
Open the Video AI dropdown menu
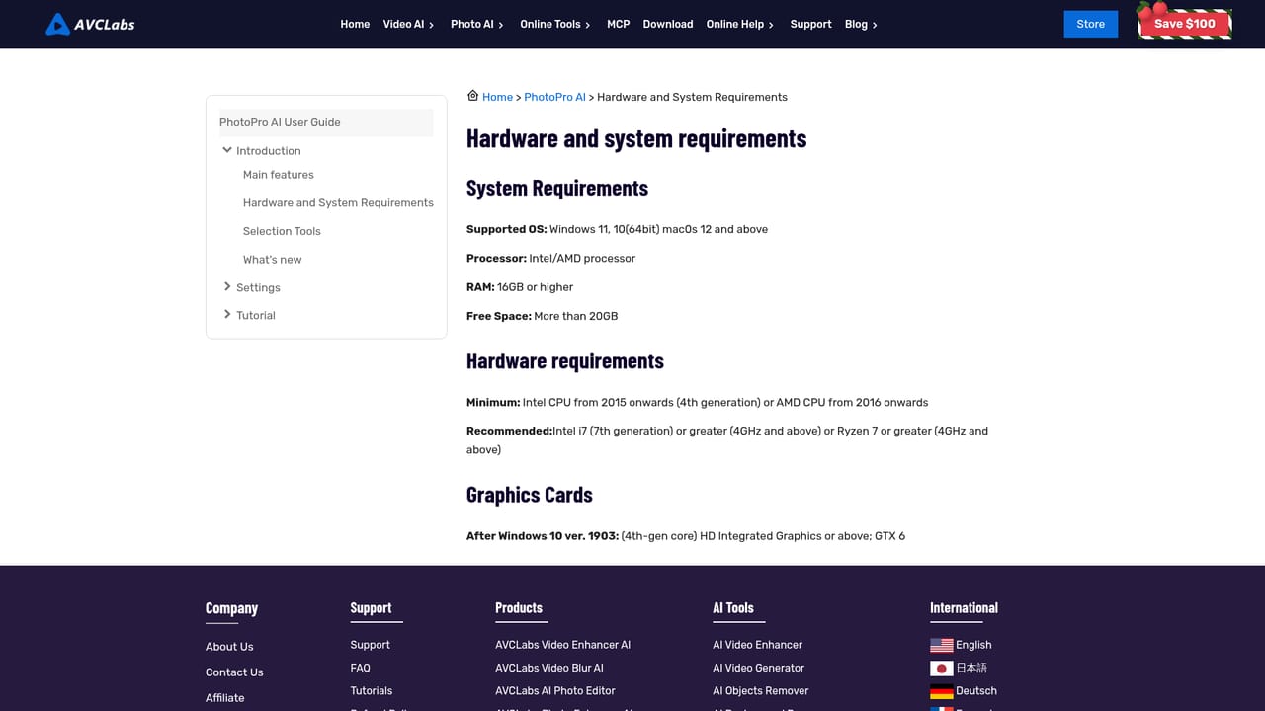408,24
